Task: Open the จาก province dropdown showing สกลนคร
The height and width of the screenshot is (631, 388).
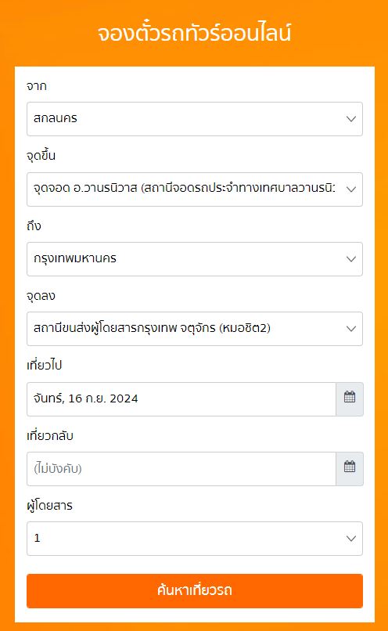Action: [195, 119]
